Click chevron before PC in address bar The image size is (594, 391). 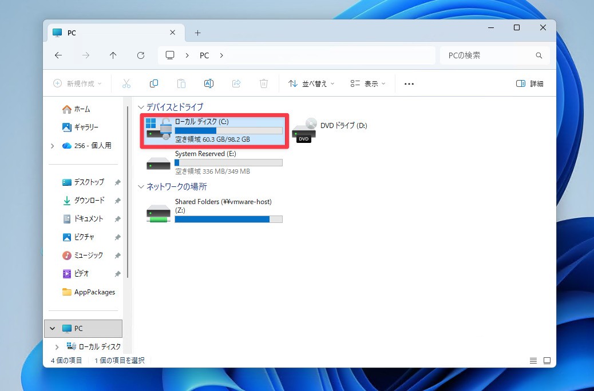pos(187,55)
